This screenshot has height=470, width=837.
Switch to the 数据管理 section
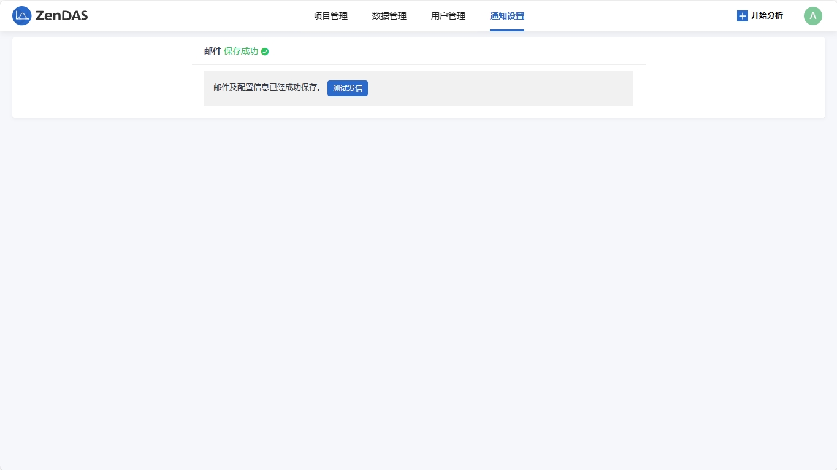389,16
